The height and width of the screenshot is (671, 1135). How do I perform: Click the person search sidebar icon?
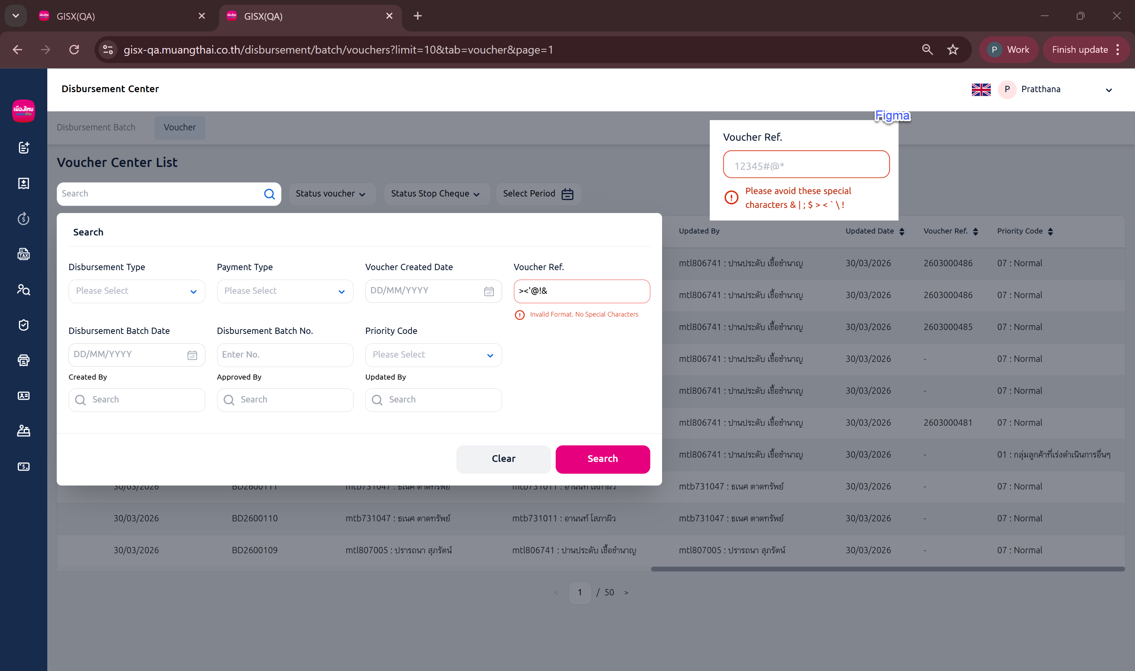tap(24, 289)
